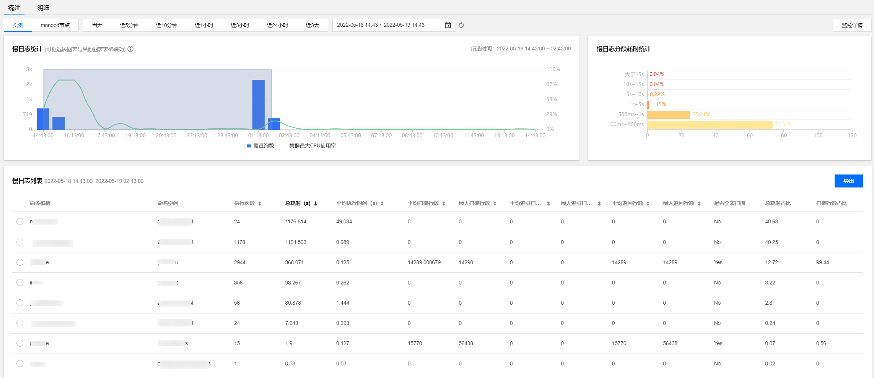Viewport: 874px width, 378px height.
Task: Switch to the mongod节点 view
Action: pos(55,25)
